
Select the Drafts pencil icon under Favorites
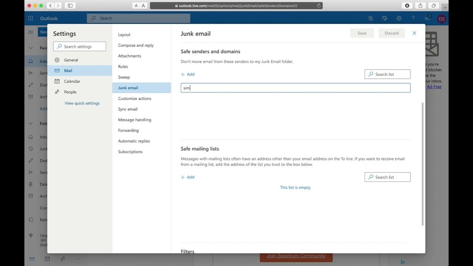click(31, 85)
